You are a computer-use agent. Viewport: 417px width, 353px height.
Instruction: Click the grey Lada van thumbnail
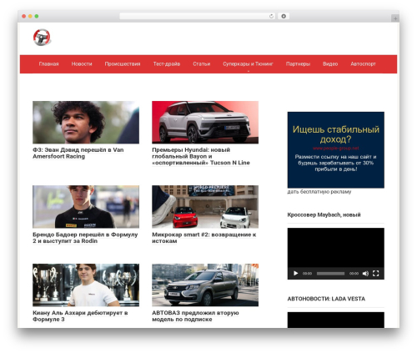[205, 285]
